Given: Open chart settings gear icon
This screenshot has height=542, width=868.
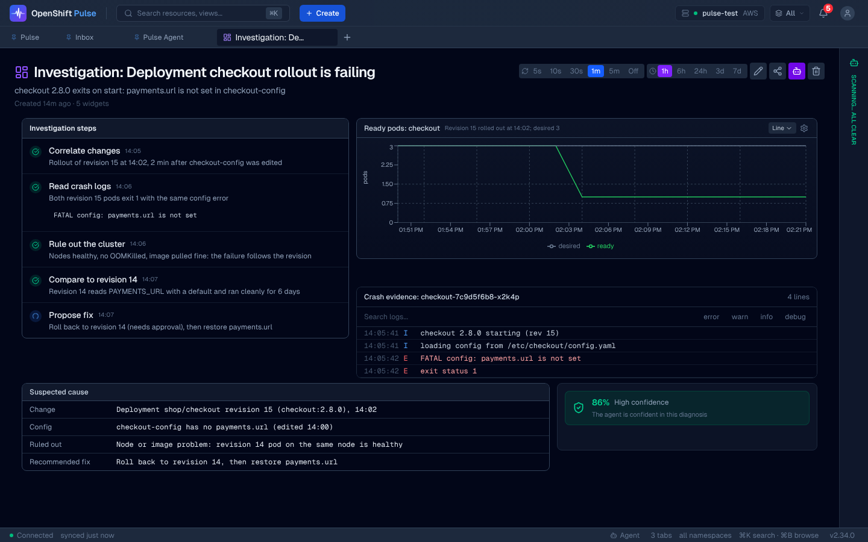Looking at the screenshot, I should point(804,128).
